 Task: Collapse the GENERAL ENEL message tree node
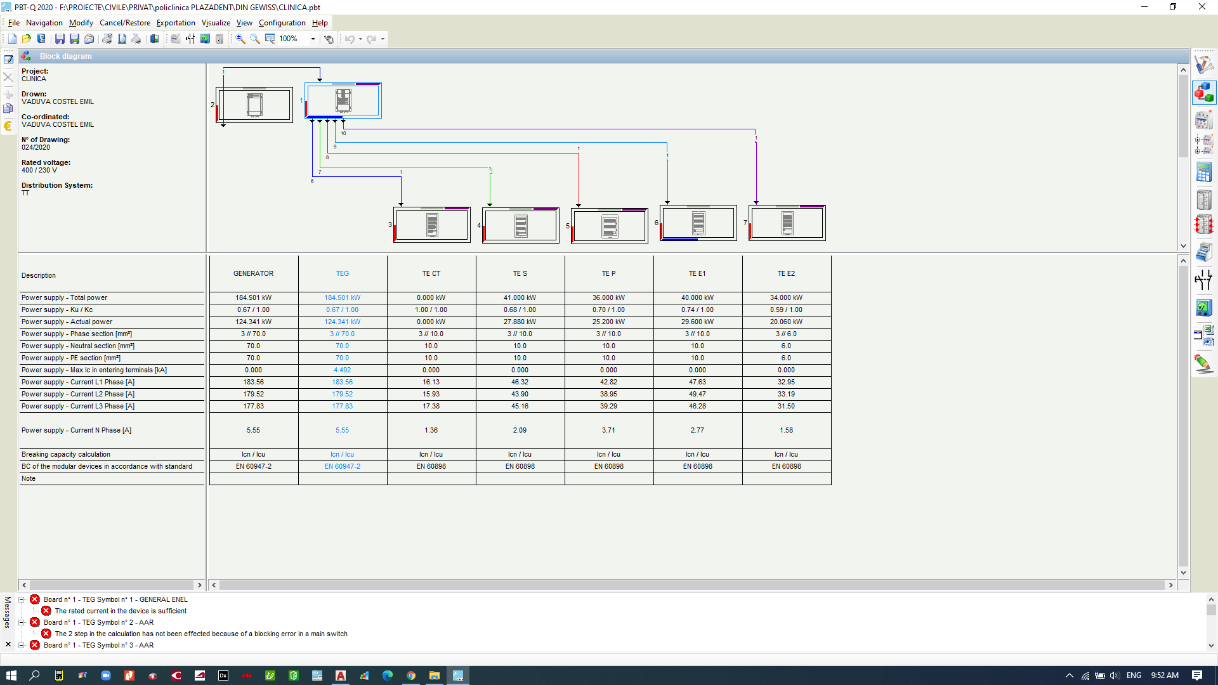[x=21, y=599]
